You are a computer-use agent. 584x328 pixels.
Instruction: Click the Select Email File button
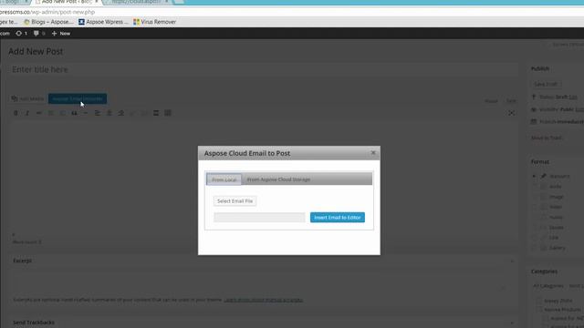tap(235, 201)
